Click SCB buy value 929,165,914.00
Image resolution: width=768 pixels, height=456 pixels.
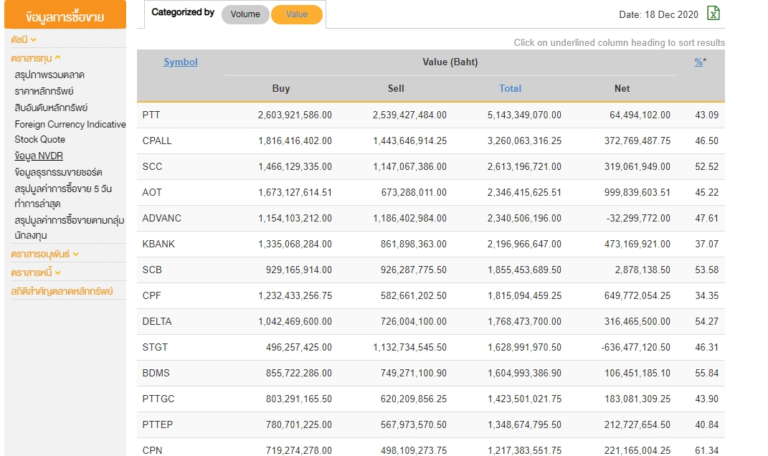click(x=299, y=270)
